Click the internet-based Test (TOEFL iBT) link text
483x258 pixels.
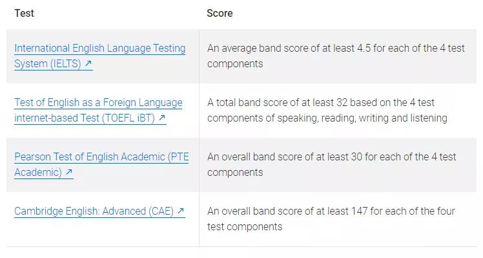pos(85,118)
